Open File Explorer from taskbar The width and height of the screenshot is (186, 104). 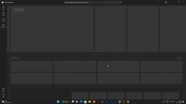point(90,102)
